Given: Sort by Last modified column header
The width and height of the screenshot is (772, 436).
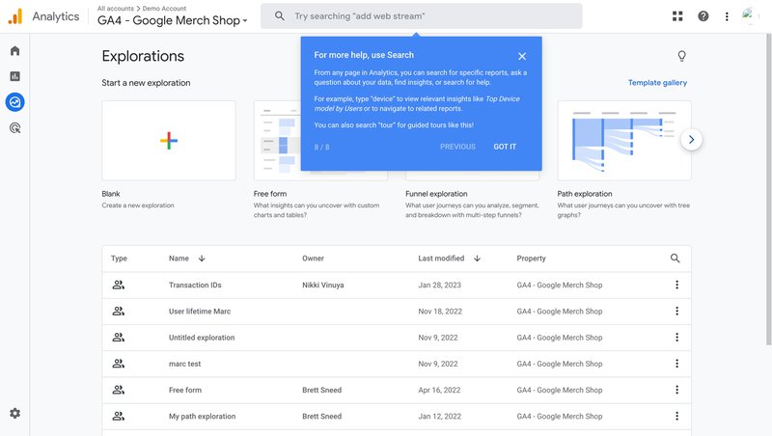Looking at the screenshot, I should coord(449,259).
